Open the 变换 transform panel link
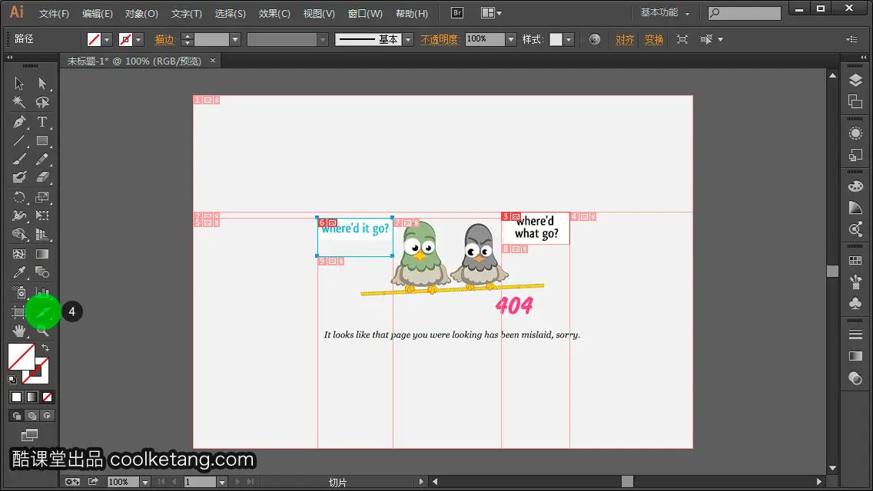The width and height of the screenshot is (873, 491). point(654,39)
